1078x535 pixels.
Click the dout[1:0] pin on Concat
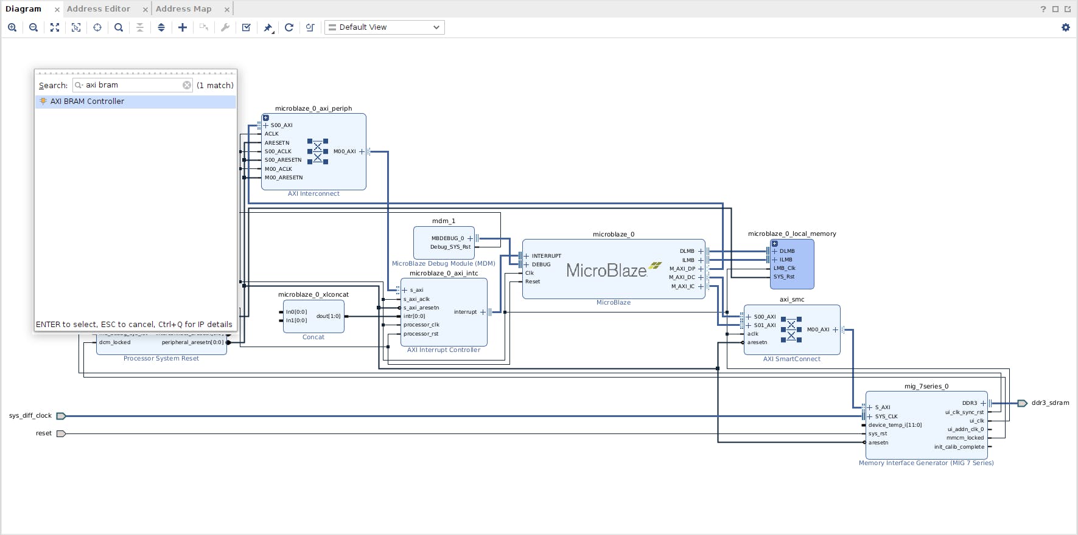point(329,316)
